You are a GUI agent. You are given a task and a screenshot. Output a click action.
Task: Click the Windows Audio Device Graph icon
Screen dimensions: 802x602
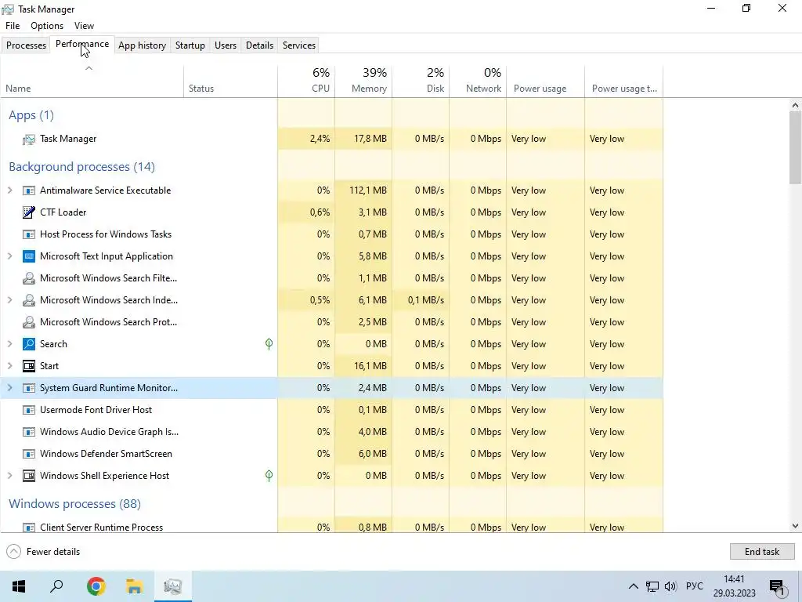(x=29, y=432)
